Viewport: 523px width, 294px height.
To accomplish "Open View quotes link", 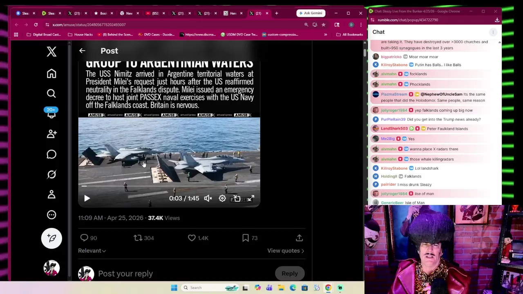I will click(286, 251).
